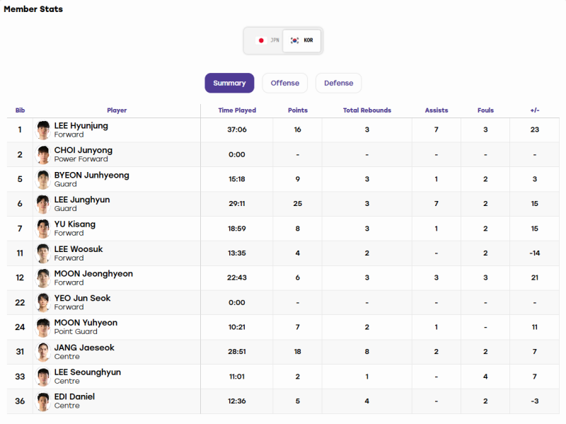Open LEE Hyunjung player name
Image resolution: width=566 pixels, height=424 pixels.
(x=81, y=126)
